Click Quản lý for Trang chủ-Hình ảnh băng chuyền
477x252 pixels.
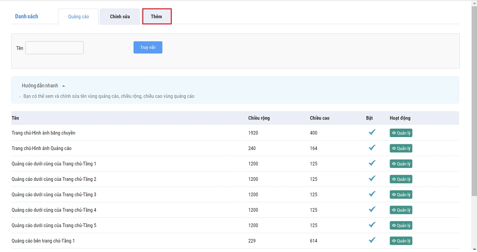pyautogui.click(x=401, y=133)
